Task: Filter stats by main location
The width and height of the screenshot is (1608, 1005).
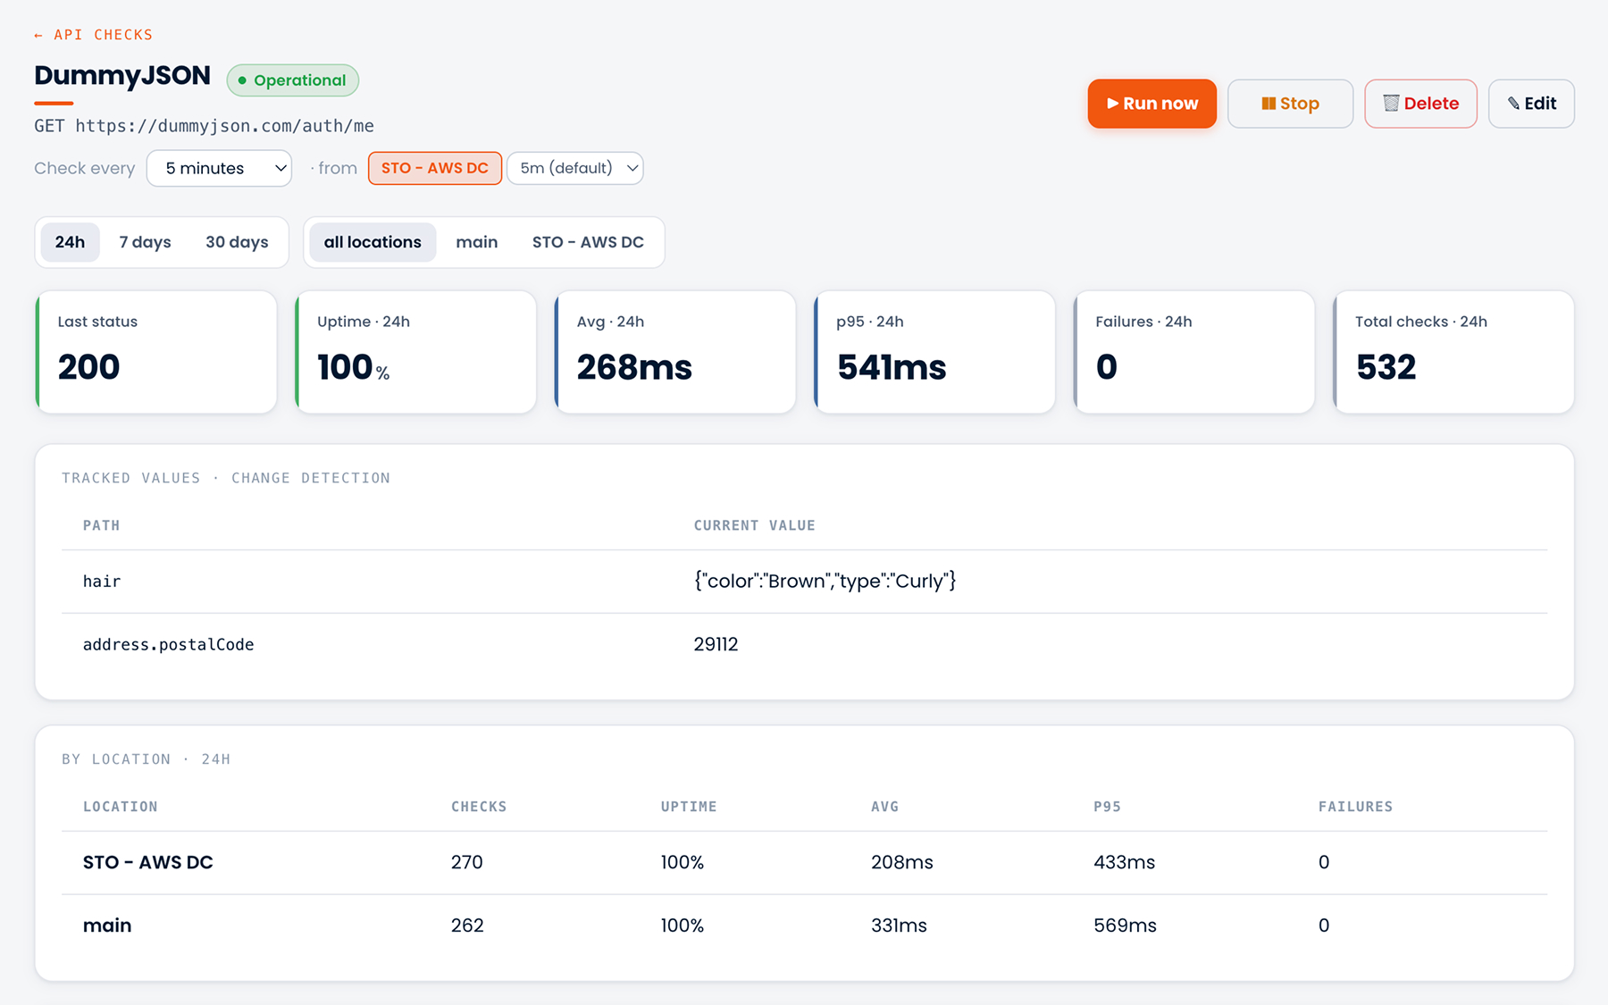Action: coord(477,242)
